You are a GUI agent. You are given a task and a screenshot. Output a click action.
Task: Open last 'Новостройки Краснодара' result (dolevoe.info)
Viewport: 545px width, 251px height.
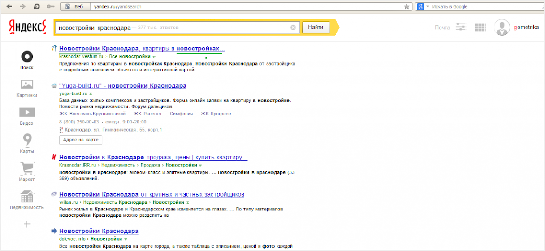(x=99, y=231)
